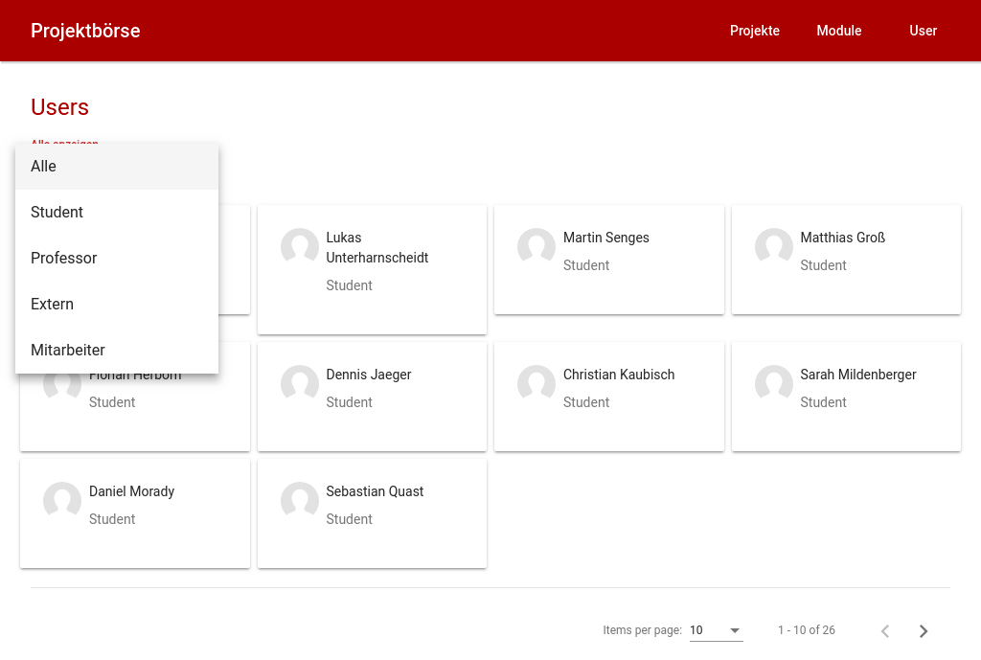
Task: Click the '1 - 10 of 26' range label
Action: click(807, 630)
